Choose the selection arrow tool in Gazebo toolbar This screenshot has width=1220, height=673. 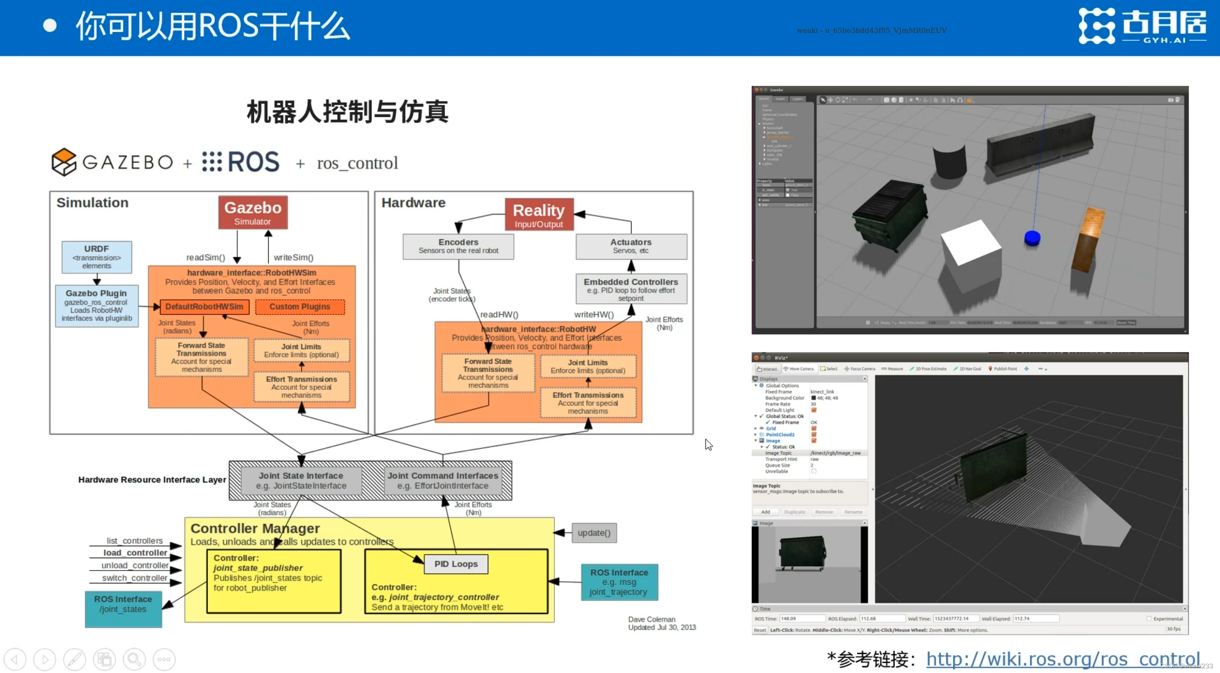(x=823, y=100)
